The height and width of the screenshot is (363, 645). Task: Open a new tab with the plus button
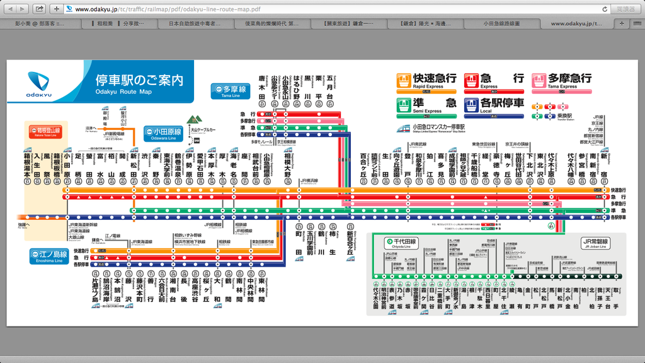[x=622, y=24]
